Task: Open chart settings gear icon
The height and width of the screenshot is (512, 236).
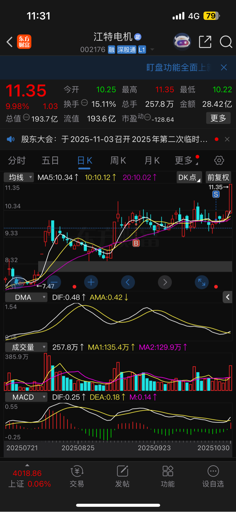Action: 219,160
